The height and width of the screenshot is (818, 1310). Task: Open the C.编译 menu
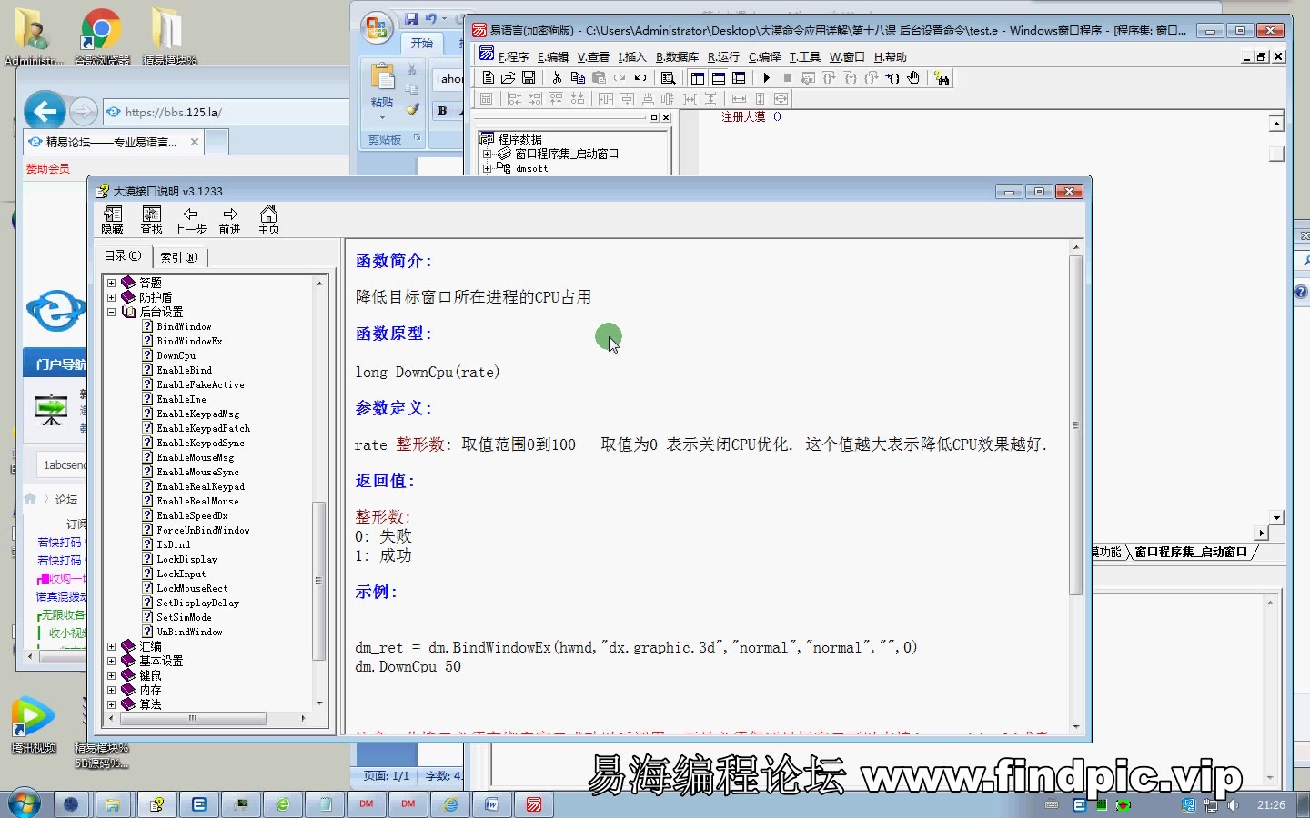click(x=764, y=56)
